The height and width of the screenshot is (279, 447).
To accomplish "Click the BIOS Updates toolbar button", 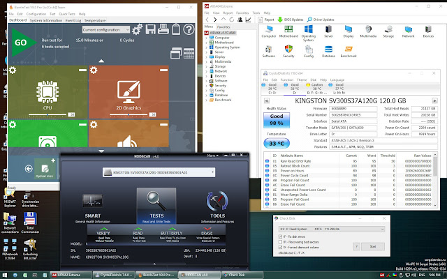I will point(291,20).
